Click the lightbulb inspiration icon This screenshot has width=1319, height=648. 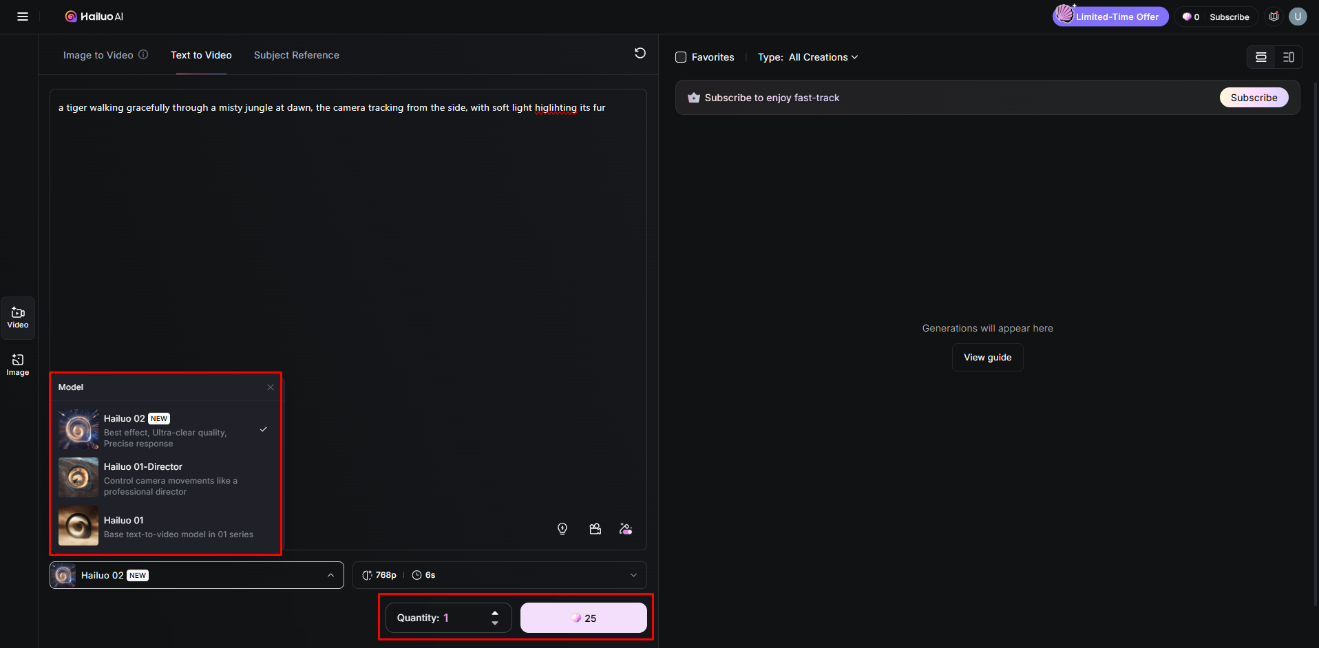pos(562,528)
